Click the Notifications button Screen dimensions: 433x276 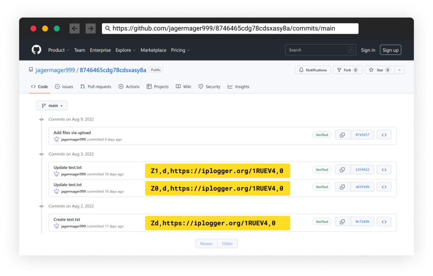point(312,70)
